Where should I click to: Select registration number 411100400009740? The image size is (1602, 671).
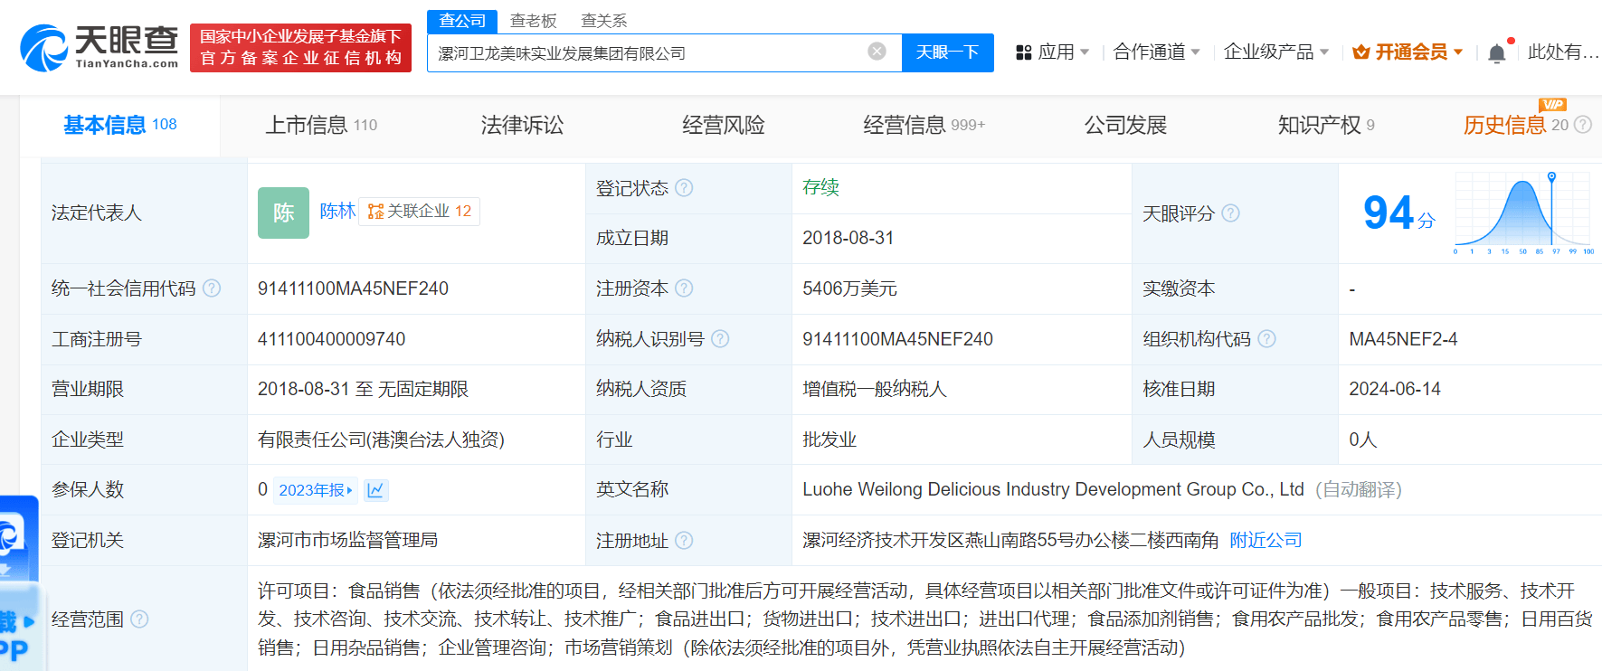331,339
